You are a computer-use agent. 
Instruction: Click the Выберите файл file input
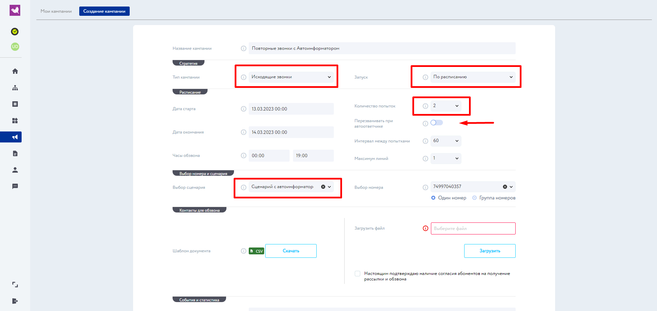473,228
